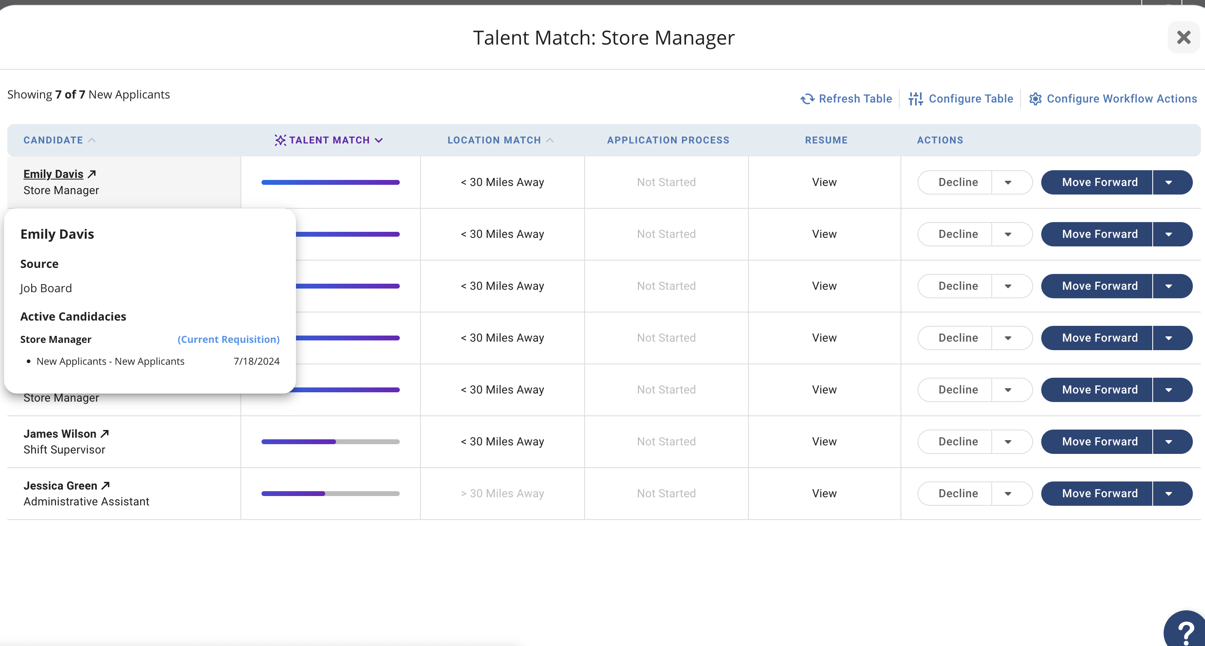
Task: Click 'Job Board' source in popup
Action: pos(46,289)
